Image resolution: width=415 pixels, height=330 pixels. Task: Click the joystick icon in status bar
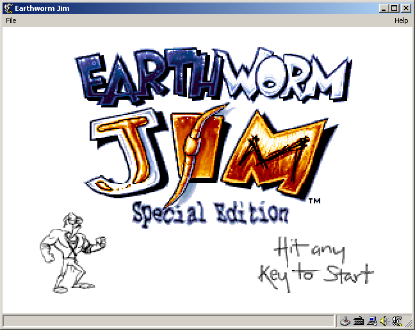[345, 321]
